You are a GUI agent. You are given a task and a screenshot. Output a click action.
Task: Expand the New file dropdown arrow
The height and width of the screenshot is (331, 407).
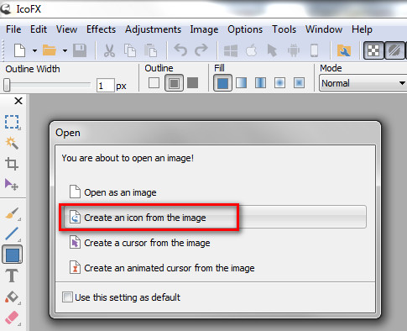pyautogui.click(x=34, y=51)
